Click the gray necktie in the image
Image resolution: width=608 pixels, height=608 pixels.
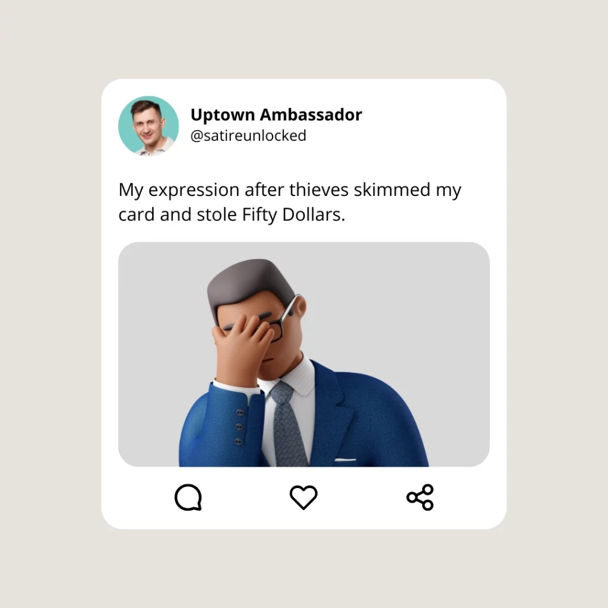288,423
